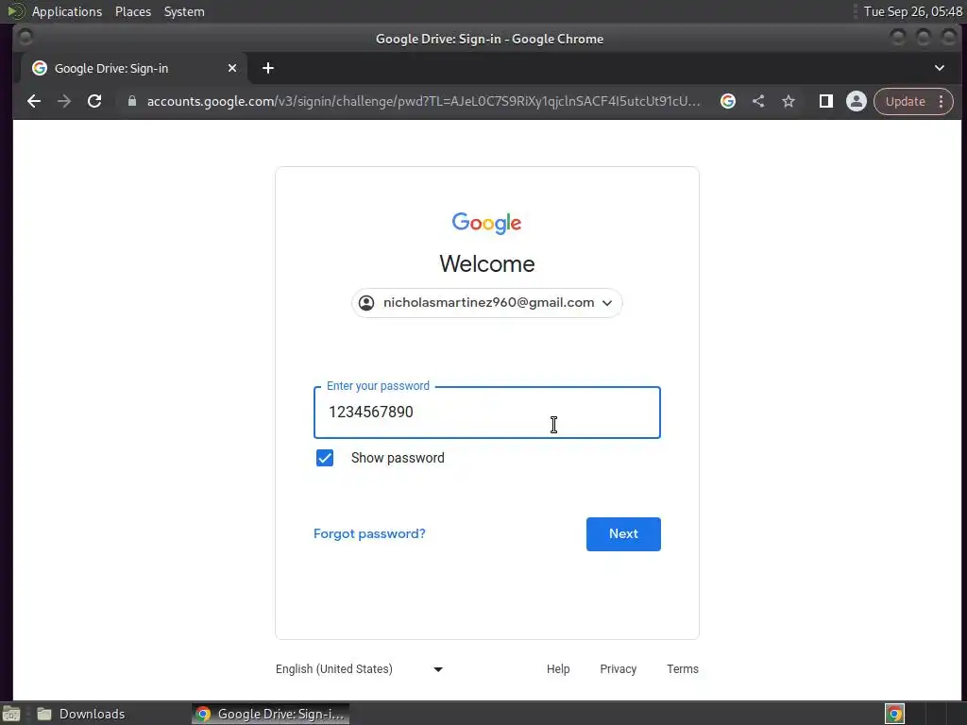Open the side panel icon
Image resolution: width=967 pixels, height=725 pixels.
click(x=825, y=101)
